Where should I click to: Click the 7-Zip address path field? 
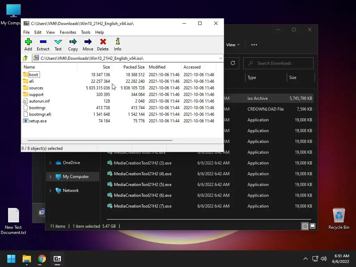click(128, 58)
